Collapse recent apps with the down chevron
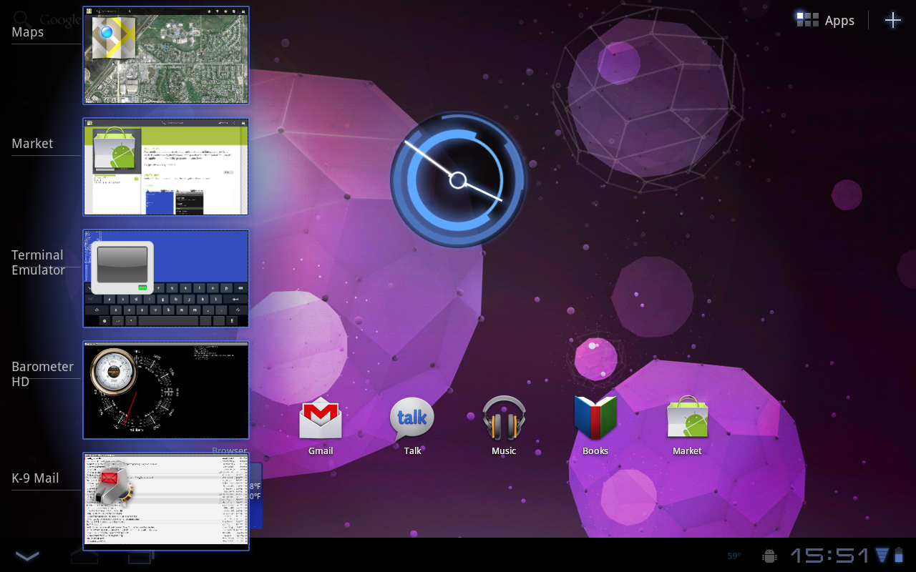 27,556
